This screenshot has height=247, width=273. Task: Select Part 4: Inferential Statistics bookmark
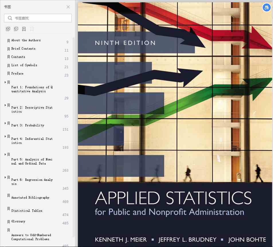point(32,141)
